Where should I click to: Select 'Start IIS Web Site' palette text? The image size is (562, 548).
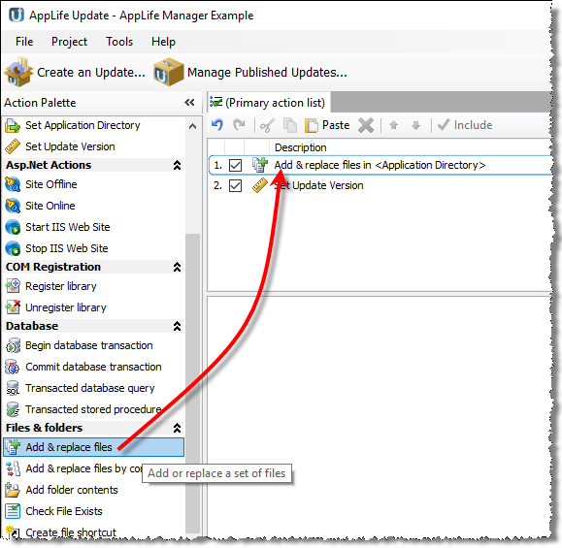coord(68,227)
